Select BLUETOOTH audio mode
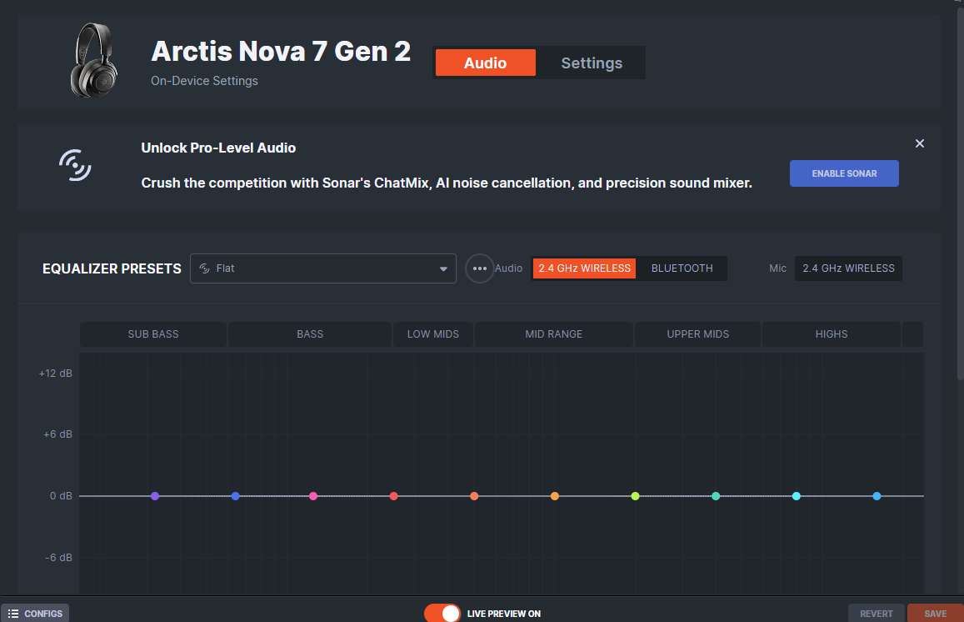The height and width of the screenshot is (622, 964). point(682,268)
